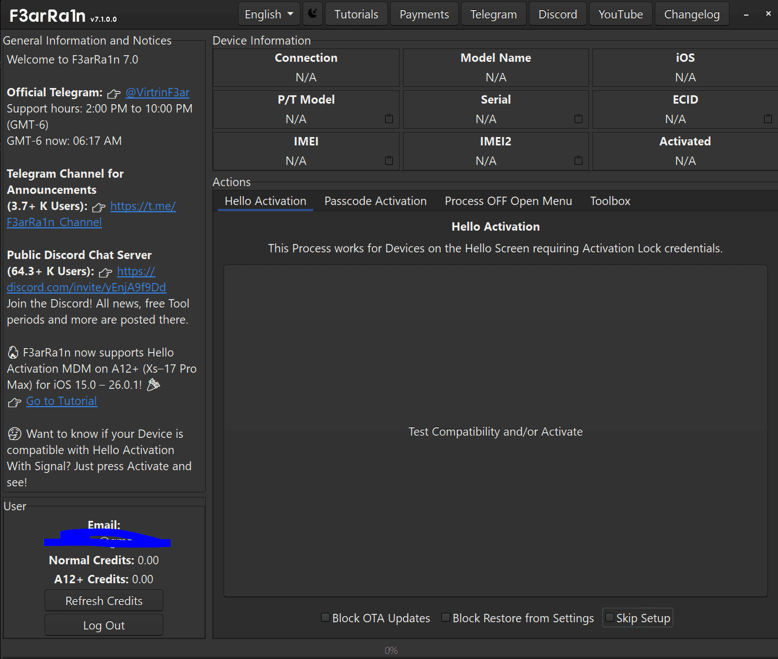The width and height of the screenshot is (778, 659).
Task: Toggle dark mode moon icon
Action: [313, 14]
